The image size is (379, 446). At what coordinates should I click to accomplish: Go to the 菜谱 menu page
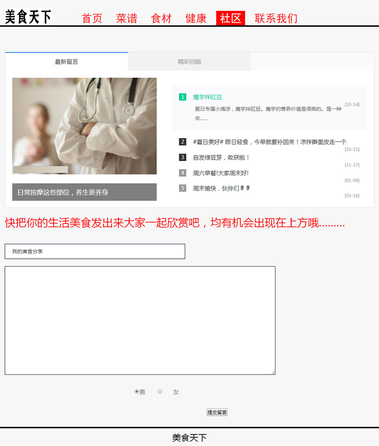click(127, 18)
